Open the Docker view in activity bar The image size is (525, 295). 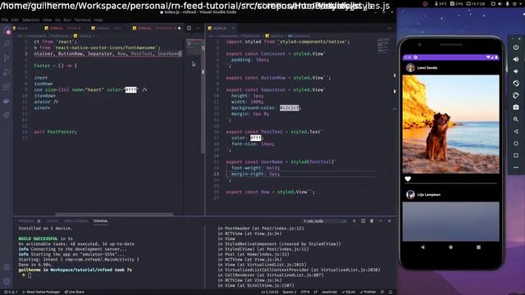pos(7,101)
